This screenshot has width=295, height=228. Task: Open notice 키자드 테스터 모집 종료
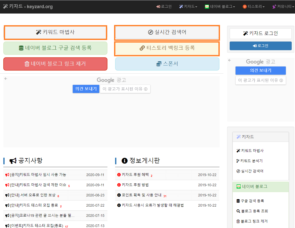coord(34,205)
